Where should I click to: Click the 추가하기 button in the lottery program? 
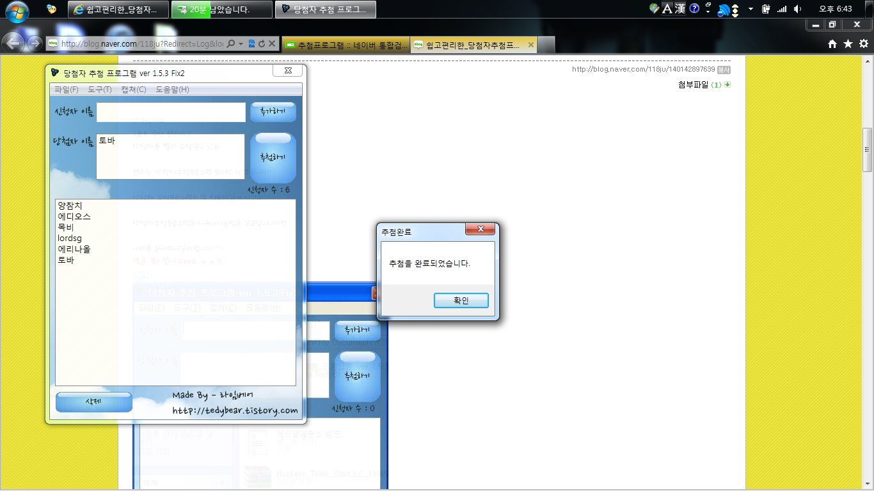coord(273,112)
